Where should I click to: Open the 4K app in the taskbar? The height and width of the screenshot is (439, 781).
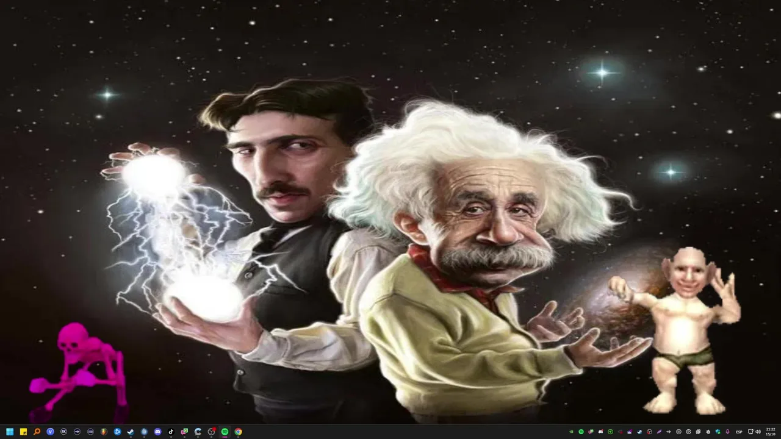(x=63, y=432)
